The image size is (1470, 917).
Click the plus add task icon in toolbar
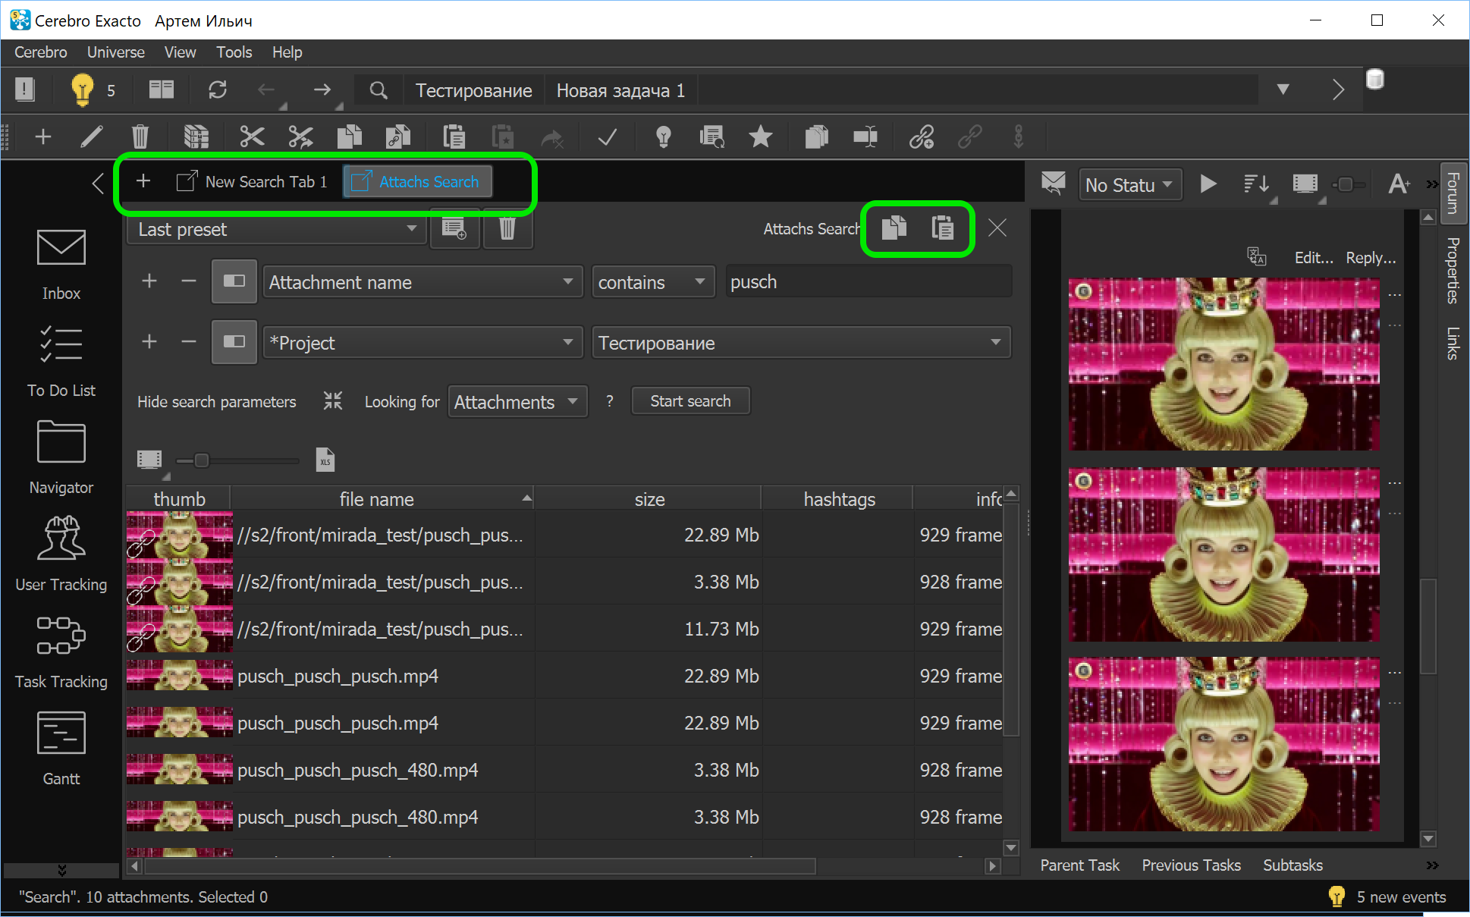43,137
